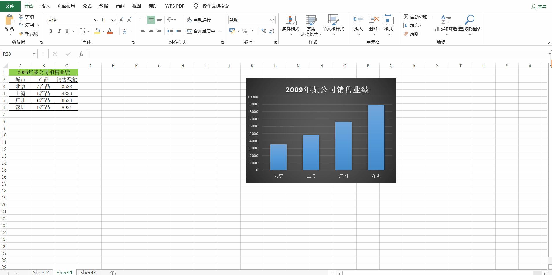Toggle italic formatting
Image resolution: width=552 pixels, height=275 pixels.
tap(59, 31)
